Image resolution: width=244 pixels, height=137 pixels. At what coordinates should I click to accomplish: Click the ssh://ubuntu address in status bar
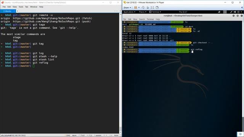pyautogui.click(x=13, y=135)
